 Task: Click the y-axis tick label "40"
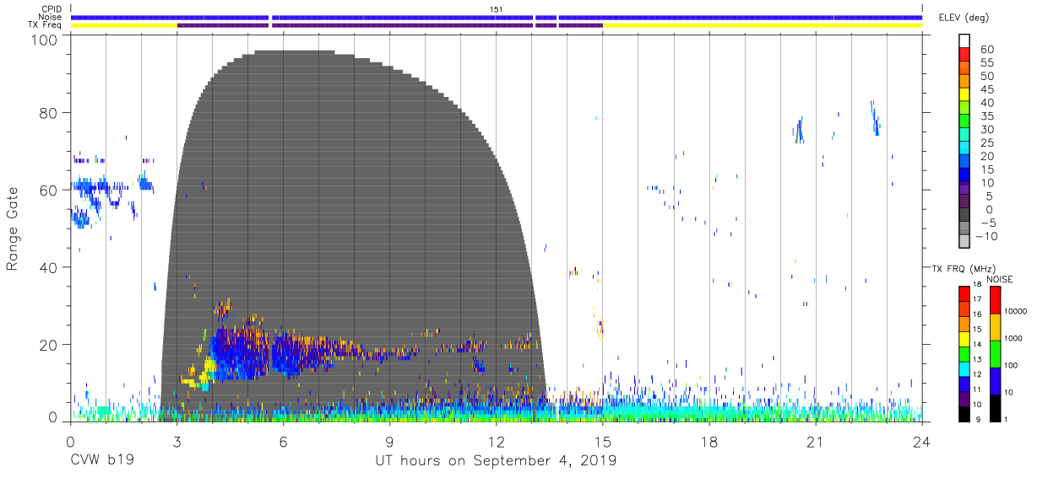click(49, 267)
